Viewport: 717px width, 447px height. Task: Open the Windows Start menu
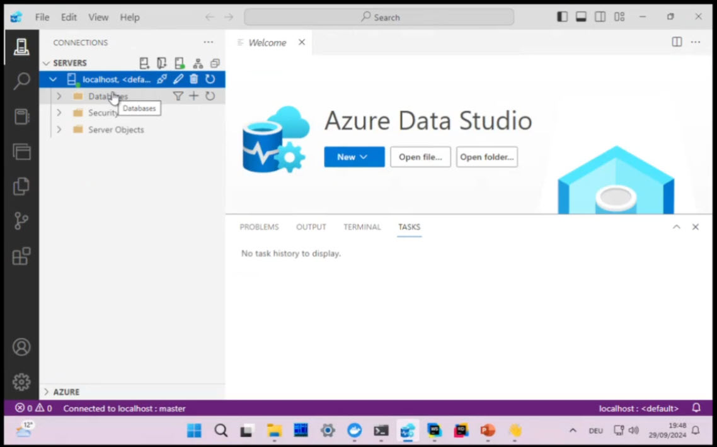pos(194,430)
